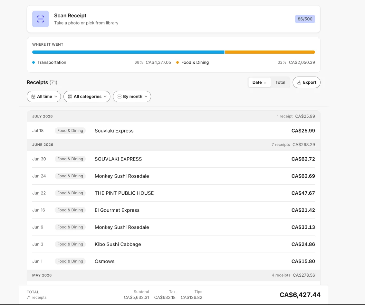Image resolution: width=365 pixels, height=305 pixels.
Task: Click the calendar icon in All time filter
Action: [33, 97]
